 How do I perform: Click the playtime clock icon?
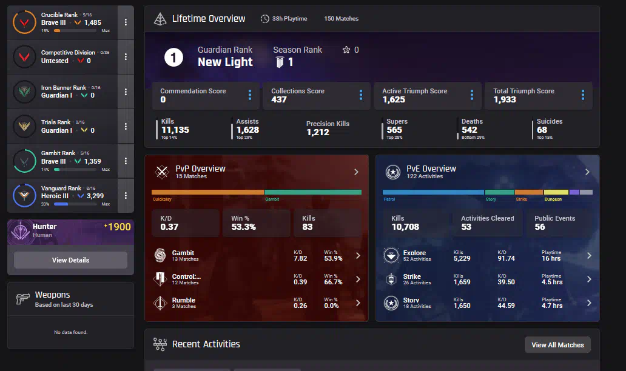point(264,19)
